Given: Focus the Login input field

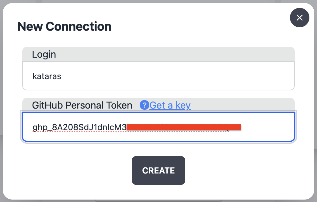Looking at the screenshot, I should point(158,76).
